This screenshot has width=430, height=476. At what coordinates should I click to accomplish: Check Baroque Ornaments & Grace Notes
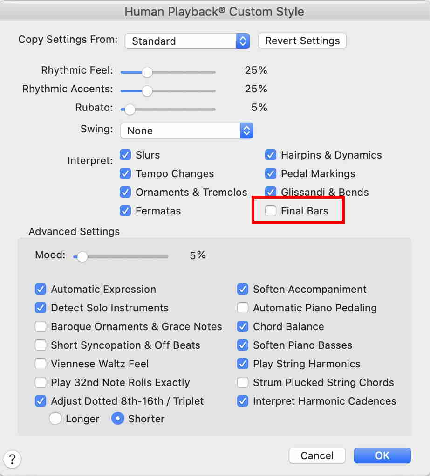[41, 327]
